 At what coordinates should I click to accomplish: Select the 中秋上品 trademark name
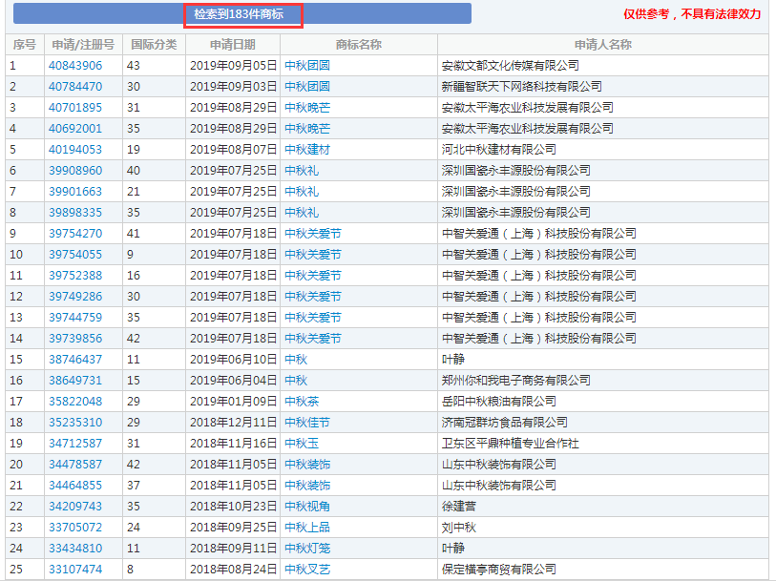point(307,528)
